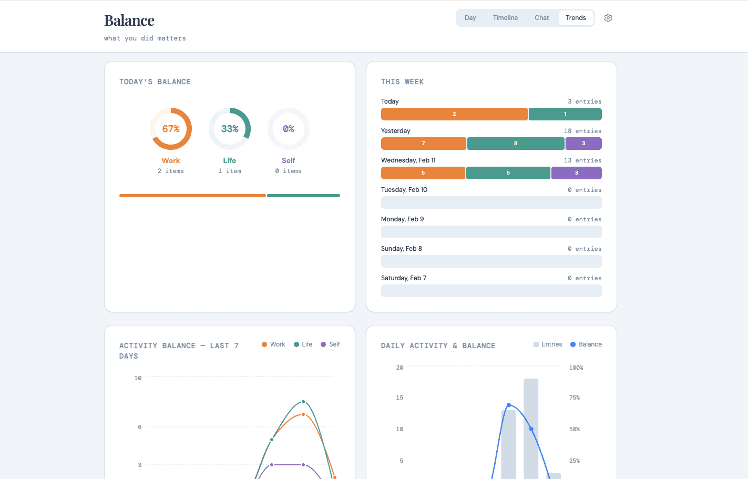The width and height of the screenshot is (748, 479).
Task: Click Today's orange Work bar showing 2
Action: (x=454, y=114)
